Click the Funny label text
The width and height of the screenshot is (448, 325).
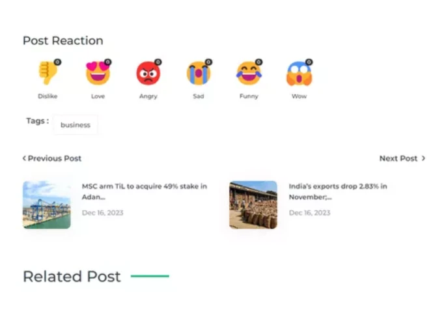point(249,96)
